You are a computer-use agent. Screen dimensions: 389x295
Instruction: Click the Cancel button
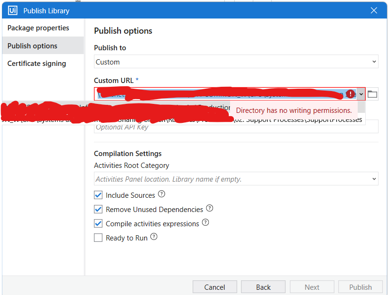(x=214, y=286)
